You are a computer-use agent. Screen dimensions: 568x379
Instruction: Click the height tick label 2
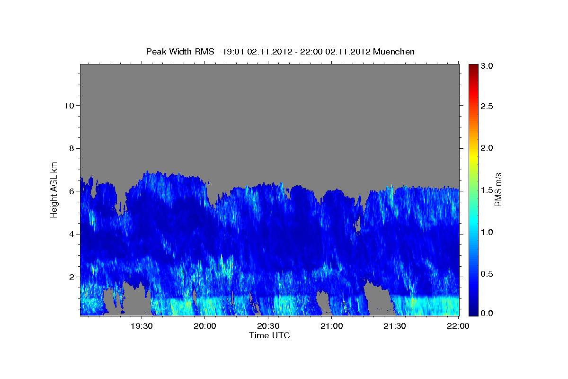[71, 277]
